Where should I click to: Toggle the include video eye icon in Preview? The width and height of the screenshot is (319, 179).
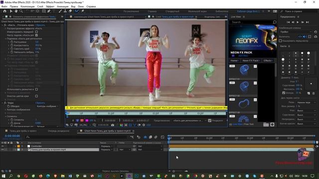point(300,37)
